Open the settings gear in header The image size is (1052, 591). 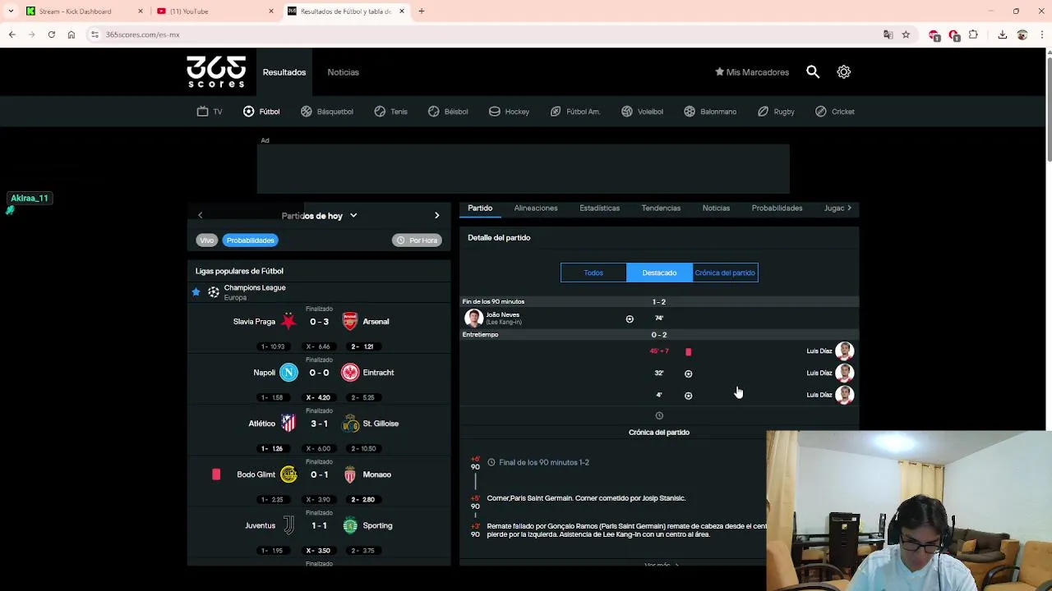coord(844,72)
